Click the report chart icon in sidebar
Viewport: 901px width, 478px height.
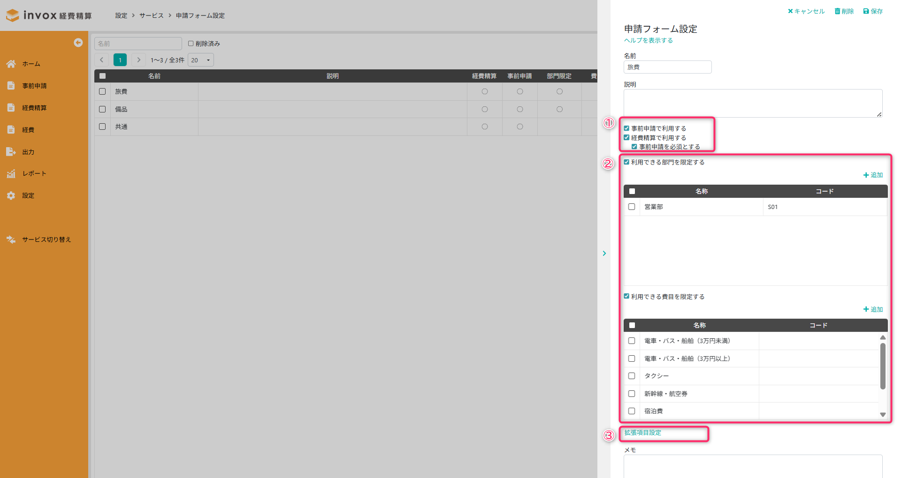(x=11, y=174)
